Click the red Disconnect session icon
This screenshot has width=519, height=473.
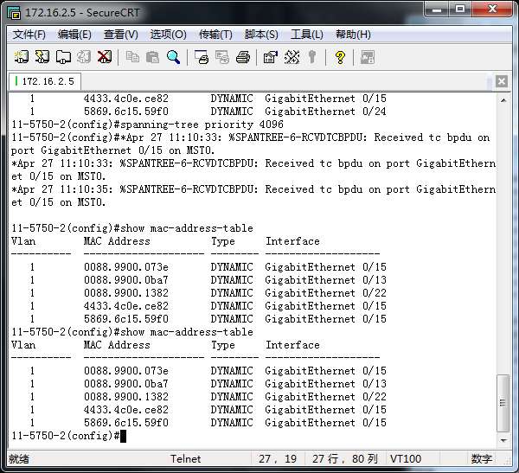[x=105, y=57]
